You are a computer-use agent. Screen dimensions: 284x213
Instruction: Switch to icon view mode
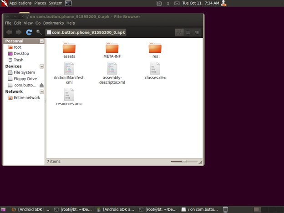179,32
